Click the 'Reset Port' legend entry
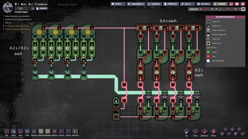This screenshot has width=248, height=139. click(x=216, y=39)
